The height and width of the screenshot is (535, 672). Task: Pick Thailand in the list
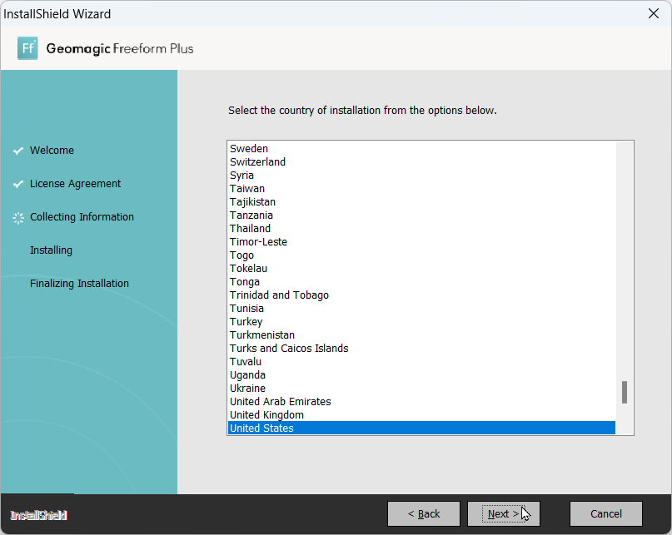coord(250,229)
